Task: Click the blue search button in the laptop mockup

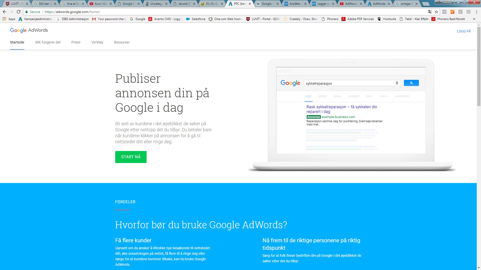Action: 411,83
